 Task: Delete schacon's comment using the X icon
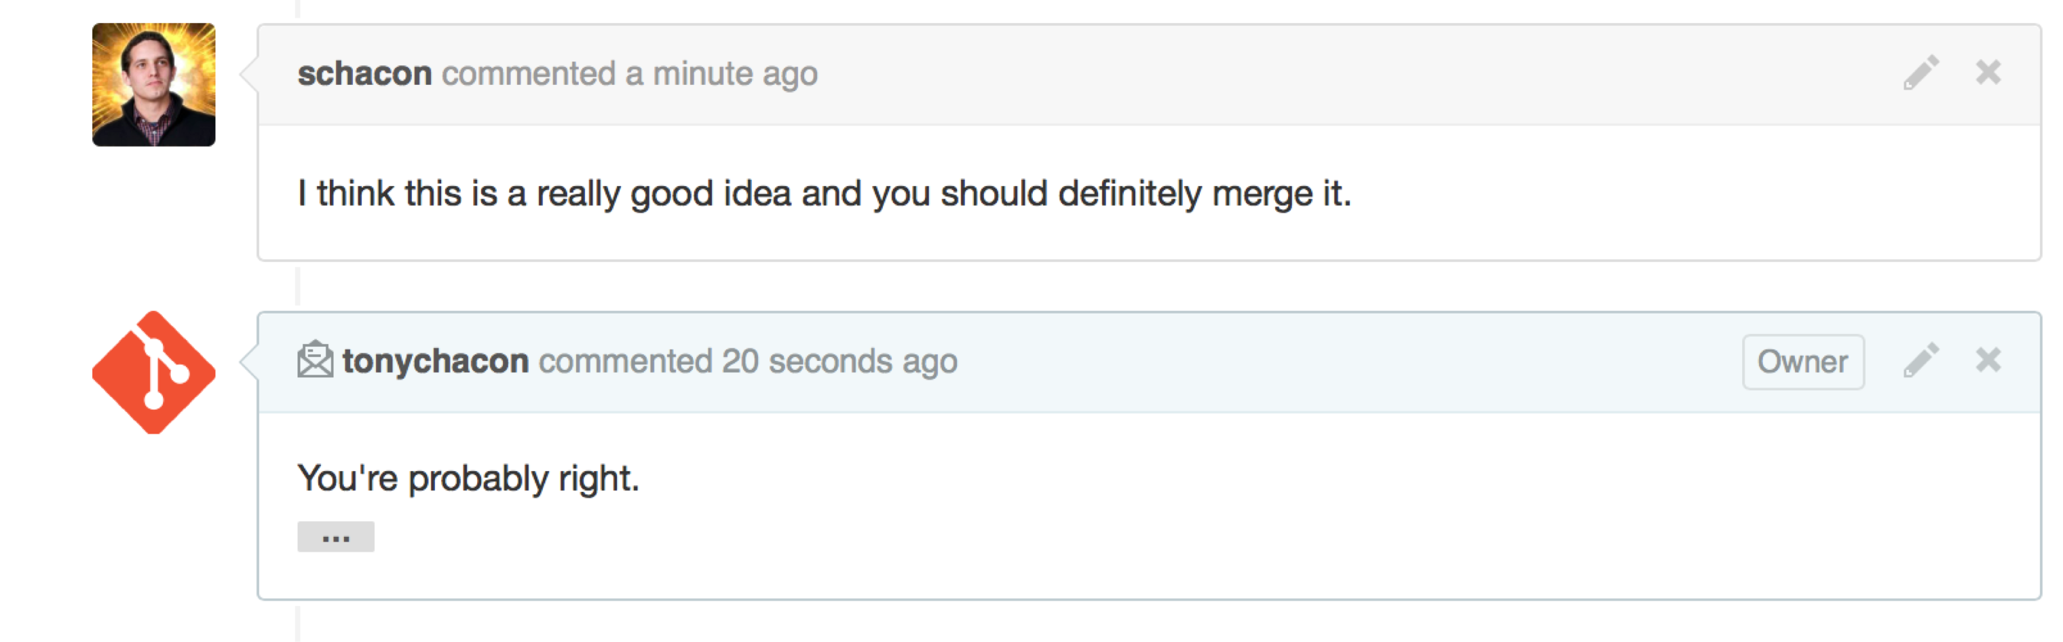(1988, 73)
